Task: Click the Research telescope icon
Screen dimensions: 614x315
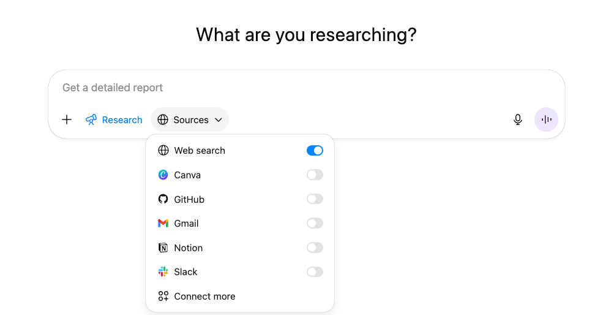Action: point(91,120)
